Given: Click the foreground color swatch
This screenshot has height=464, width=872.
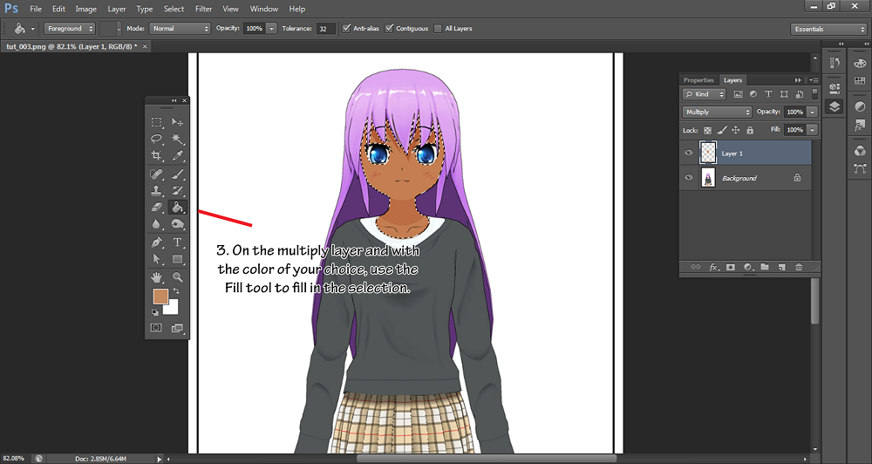Looking at the screenshot, I should coord(160,296).
